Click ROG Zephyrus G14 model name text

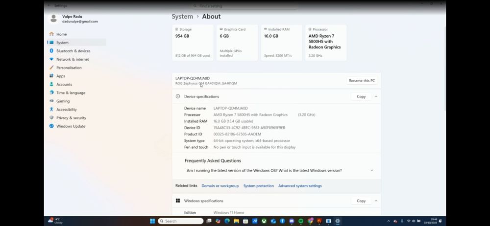click(x=206, y=83)
